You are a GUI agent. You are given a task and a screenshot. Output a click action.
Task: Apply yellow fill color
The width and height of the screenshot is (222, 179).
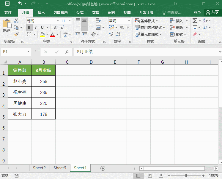pyautogui.click(x=42, y=34)
